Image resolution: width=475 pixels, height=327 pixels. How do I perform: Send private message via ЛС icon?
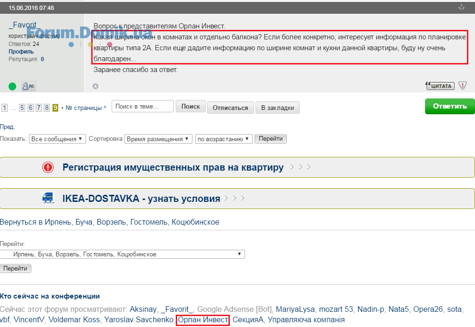tap(28, 86)
